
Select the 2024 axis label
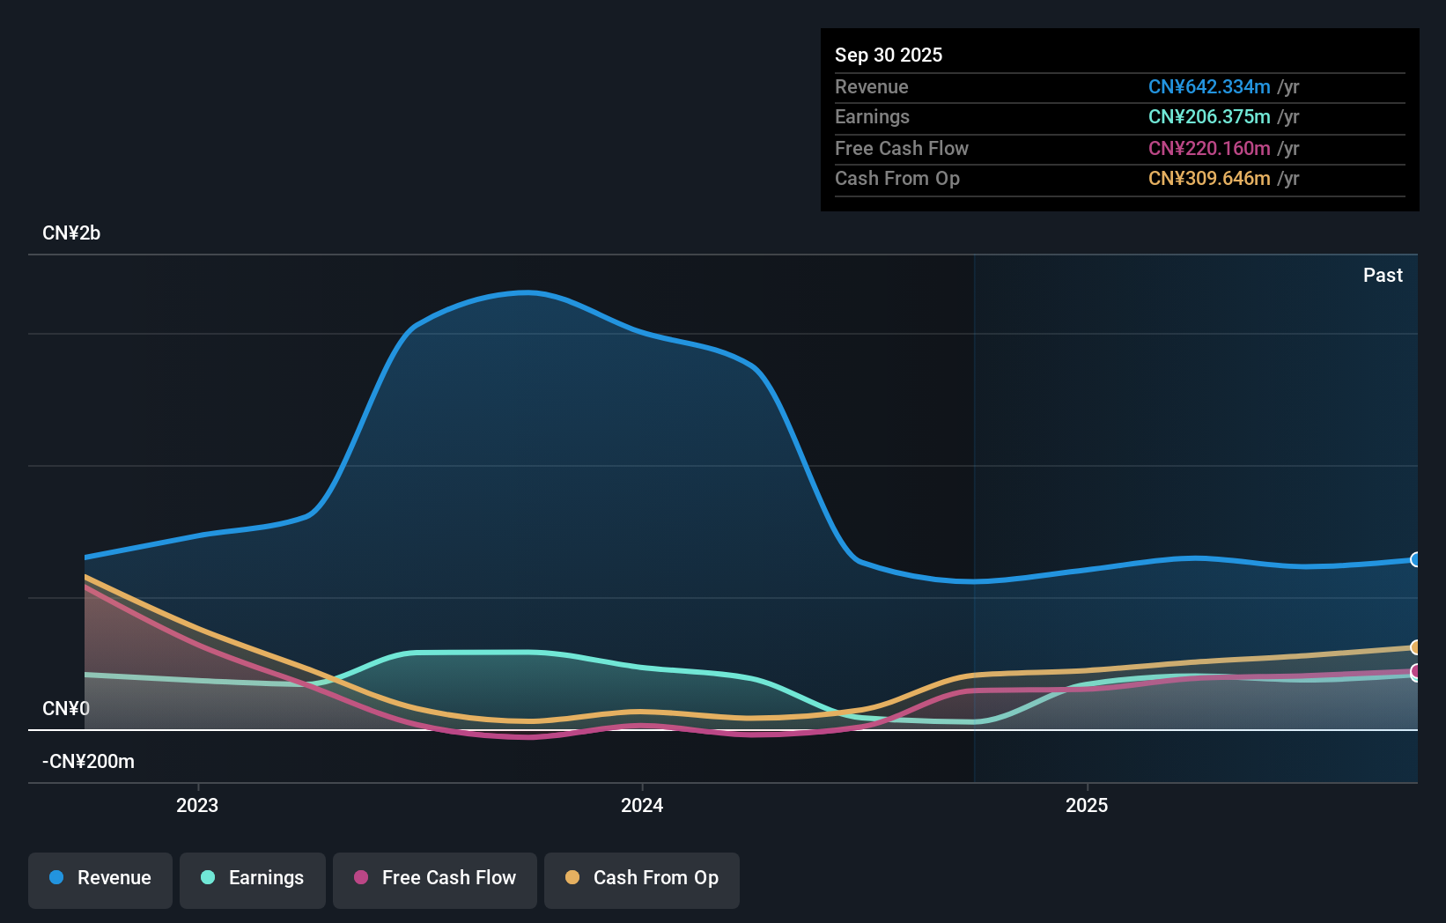(x=641, y=805)
